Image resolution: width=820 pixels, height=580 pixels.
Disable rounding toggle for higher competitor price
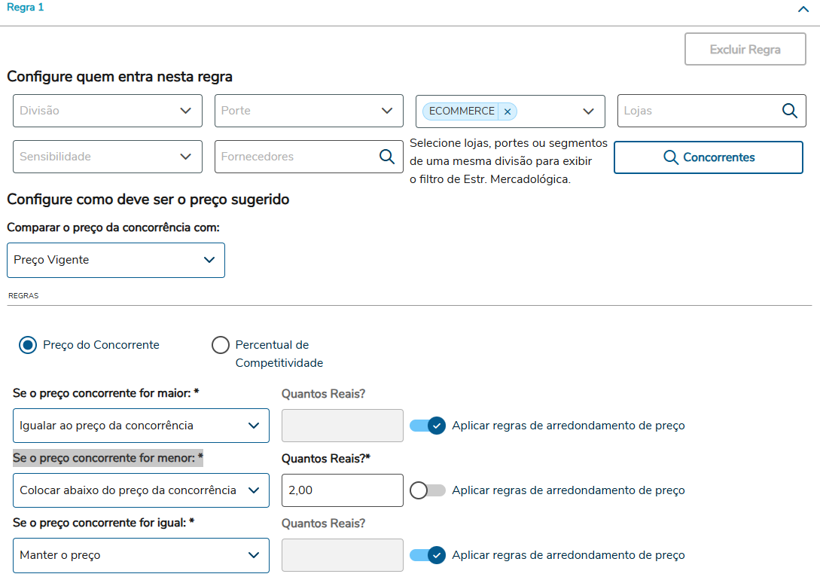428,426
